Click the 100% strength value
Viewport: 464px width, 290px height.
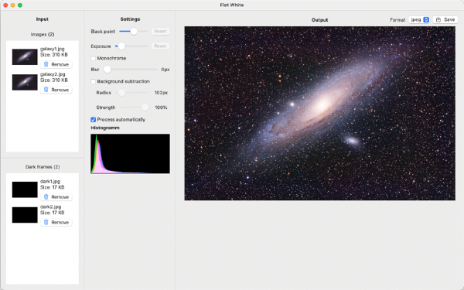coord(162,107)
